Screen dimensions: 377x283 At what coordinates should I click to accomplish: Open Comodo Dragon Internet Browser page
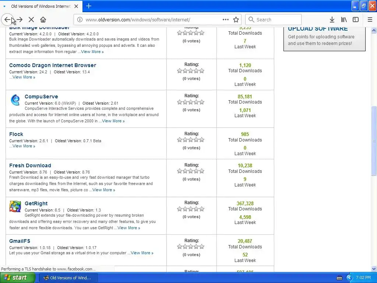53,65
